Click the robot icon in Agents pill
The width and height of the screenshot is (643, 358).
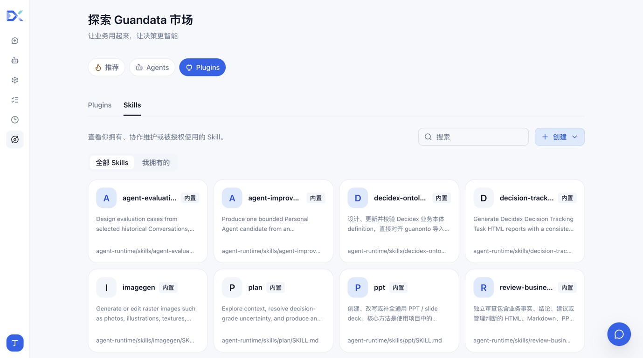pyautogui.click(x=139, y=68)
